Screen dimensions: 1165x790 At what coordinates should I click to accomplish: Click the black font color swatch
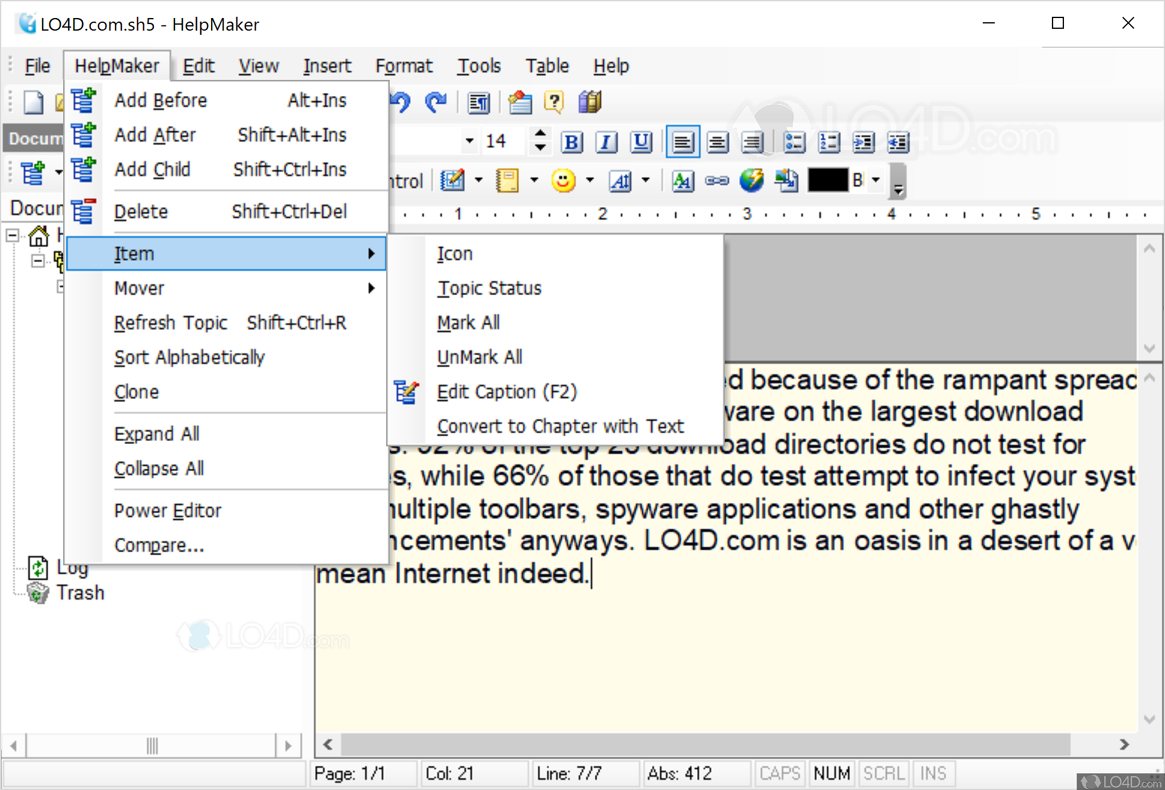click(828, 180)
